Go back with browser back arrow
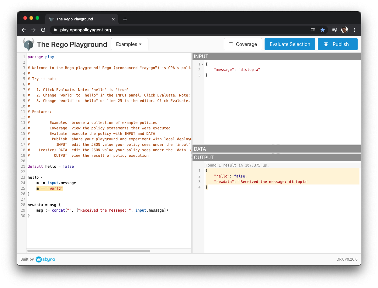The height and width of the screenshot is (288, 378). coord(24,30)
